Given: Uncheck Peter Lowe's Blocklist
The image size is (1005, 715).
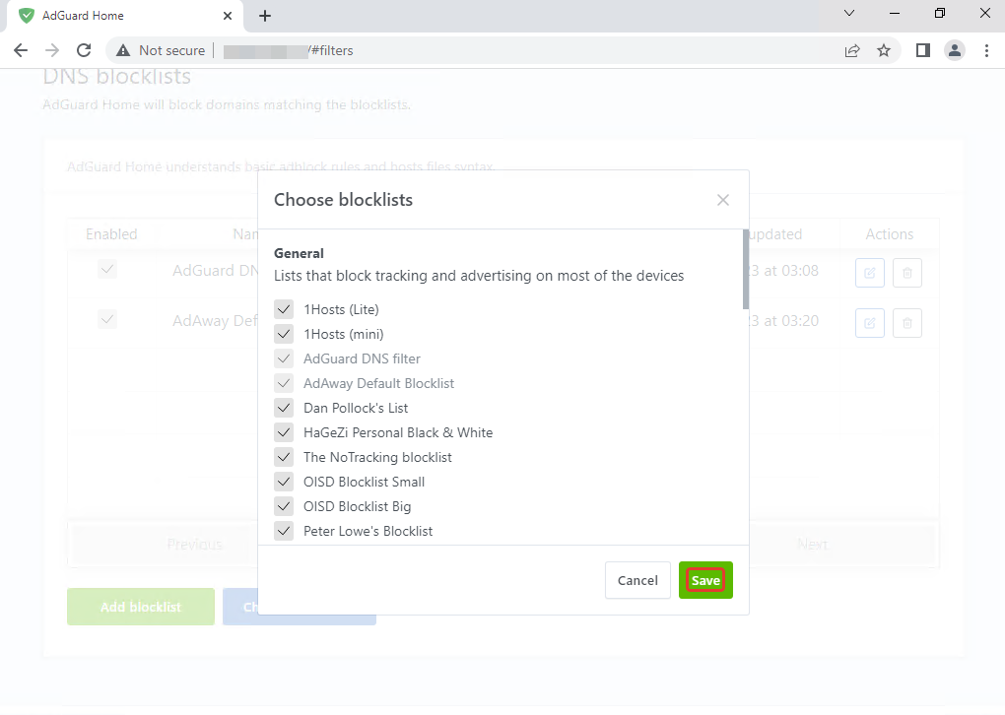Looking at the screenshot, I should coord(284,531).
